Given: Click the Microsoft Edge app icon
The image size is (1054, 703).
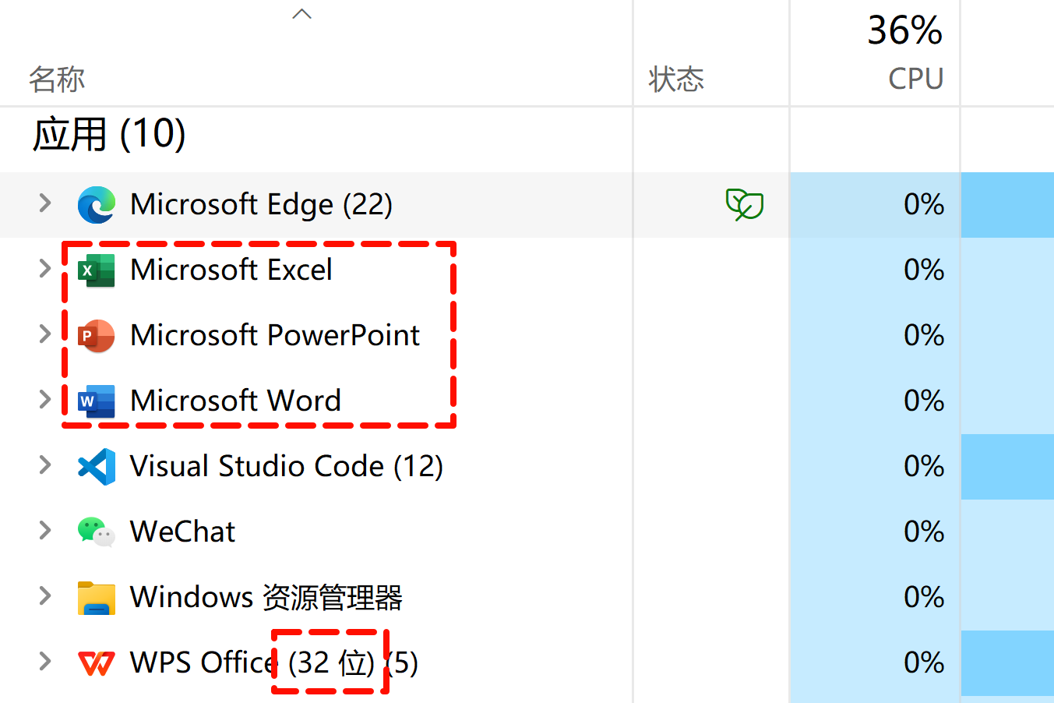Looking at the screenshot, I should [x=97, y=205].
